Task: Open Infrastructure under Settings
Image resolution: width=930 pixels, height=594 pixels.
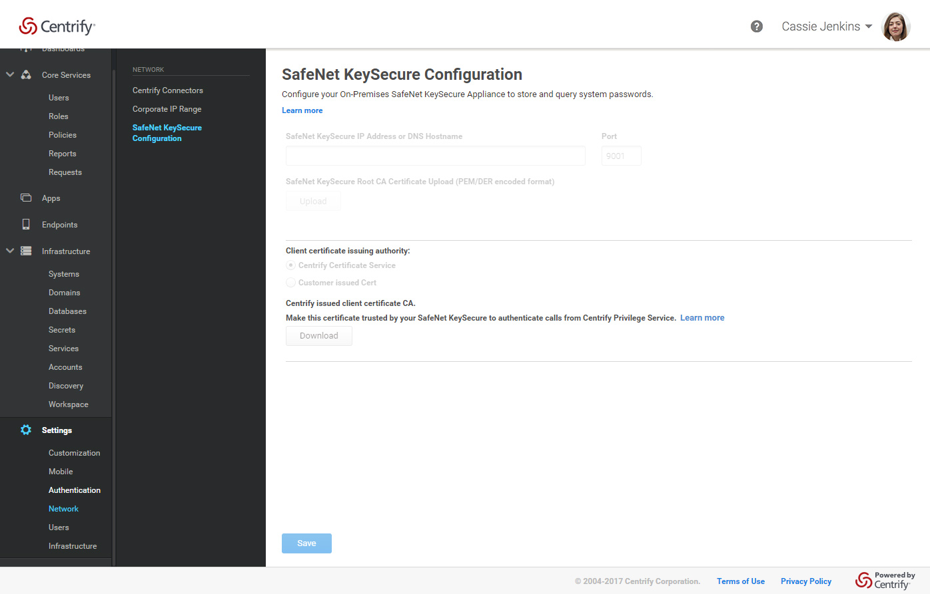Action: (x=73, y=546)
